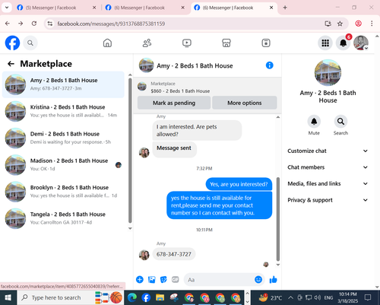Viewport: 380px width, 305px height.
Task: Open the Video (Watch) icon
Action: (x=187, y=43)
